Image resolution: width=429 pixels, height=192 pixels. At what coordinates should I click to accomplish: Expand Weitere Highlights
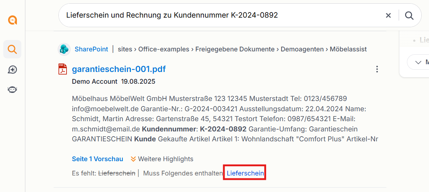pos(162,159)
